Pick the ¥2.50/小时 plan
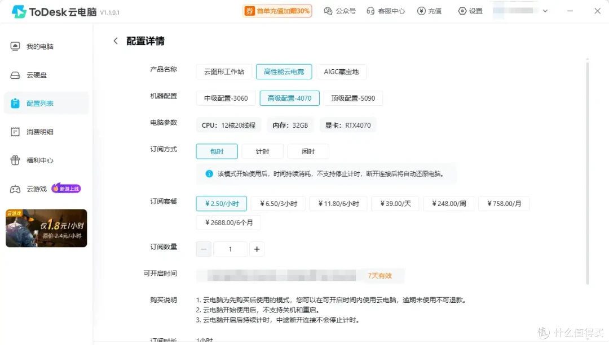This screenshot has width=609, height=345. 222,204
